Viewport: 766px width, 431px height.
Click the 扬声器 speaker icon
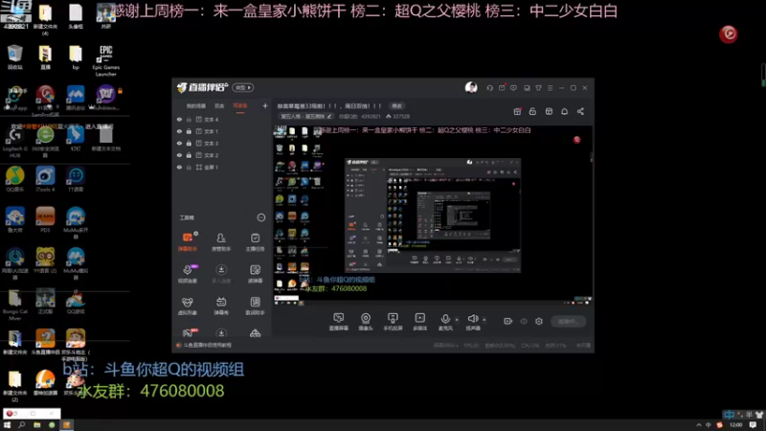[x=472, y=319]
